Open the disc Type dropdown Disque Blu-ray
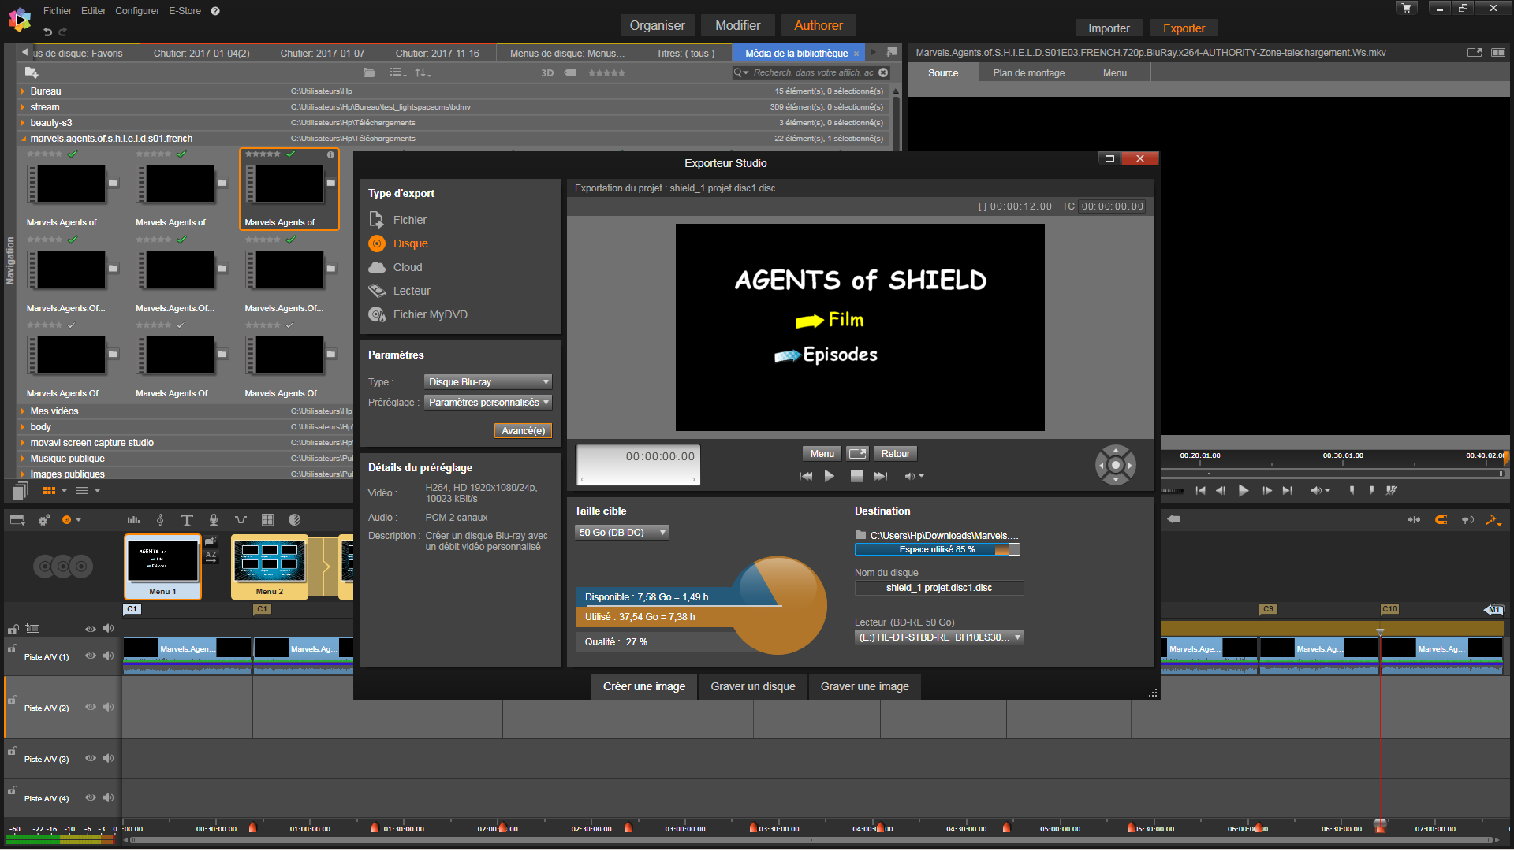Image resolution: width=1514 pixels, height=851 pixels. click(x=487, y=381)
